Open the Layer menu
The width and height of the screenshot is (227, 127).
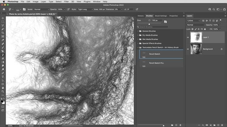pos(43,1)
